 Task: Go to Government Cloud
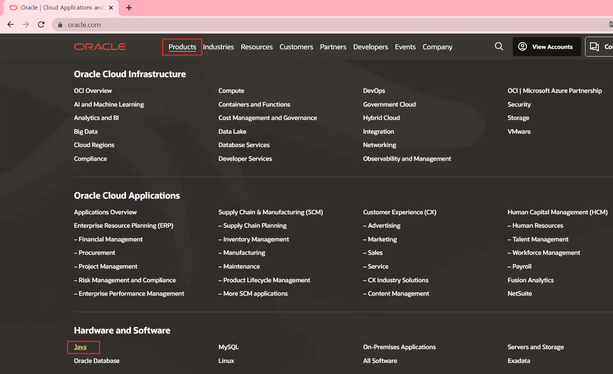[x=389, y=104]
